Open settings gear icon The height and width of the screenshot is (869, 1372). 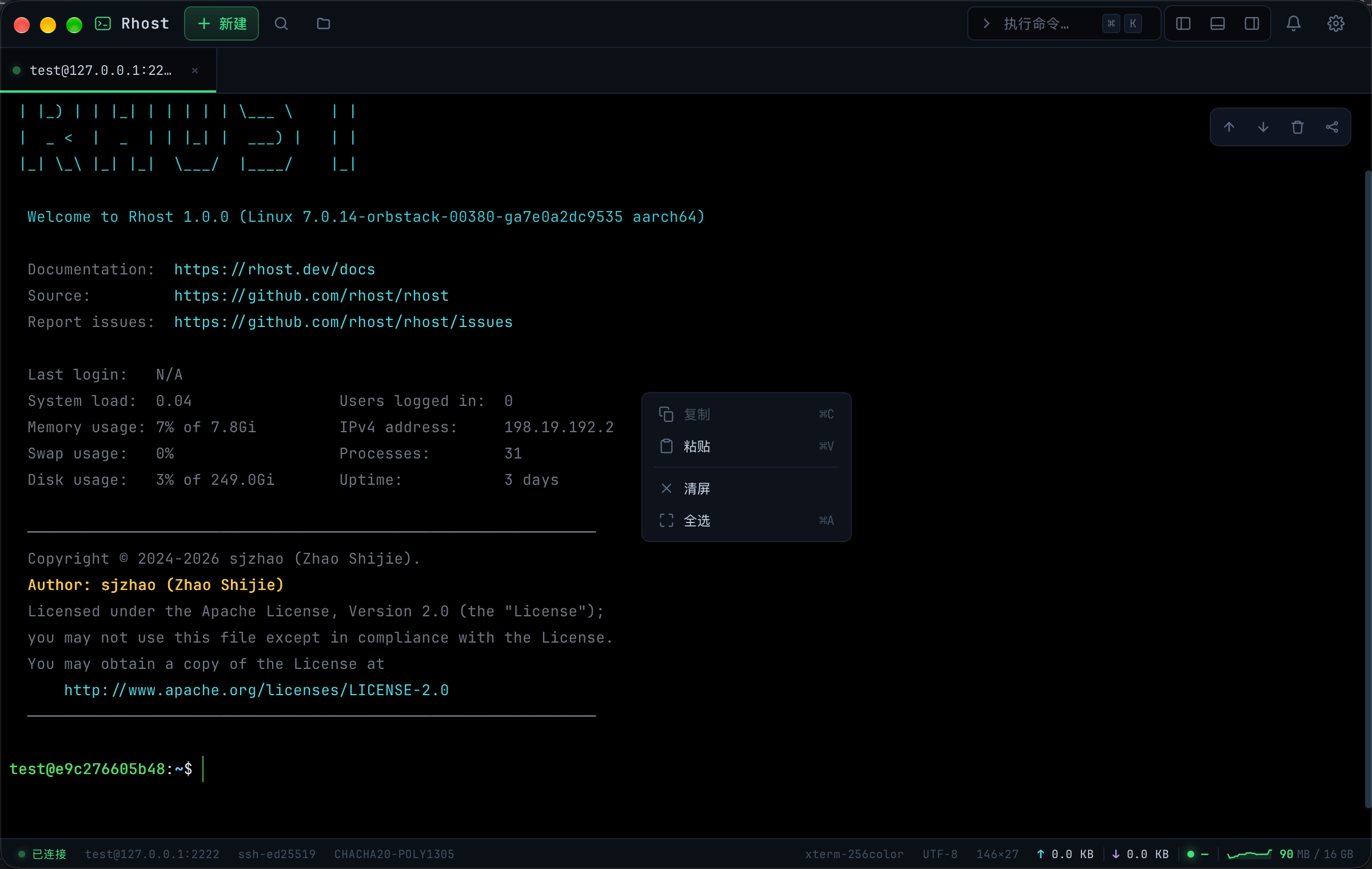coord(1336,23)
